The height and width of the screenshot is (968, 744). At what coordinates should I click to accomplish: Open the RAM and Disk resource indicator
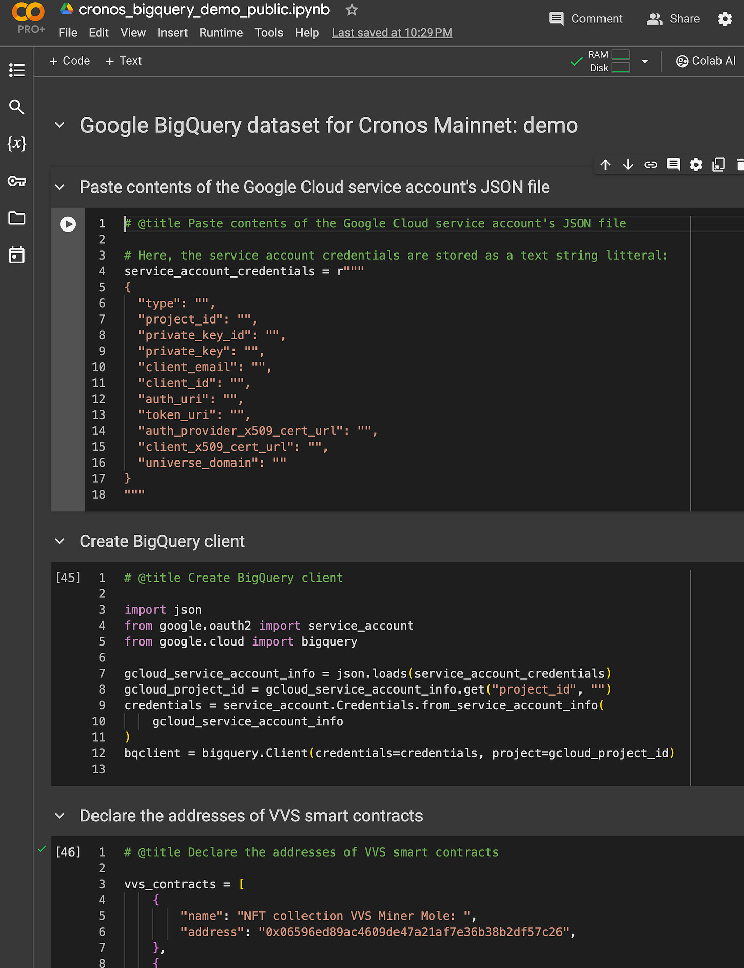click(x=609, y=61)
